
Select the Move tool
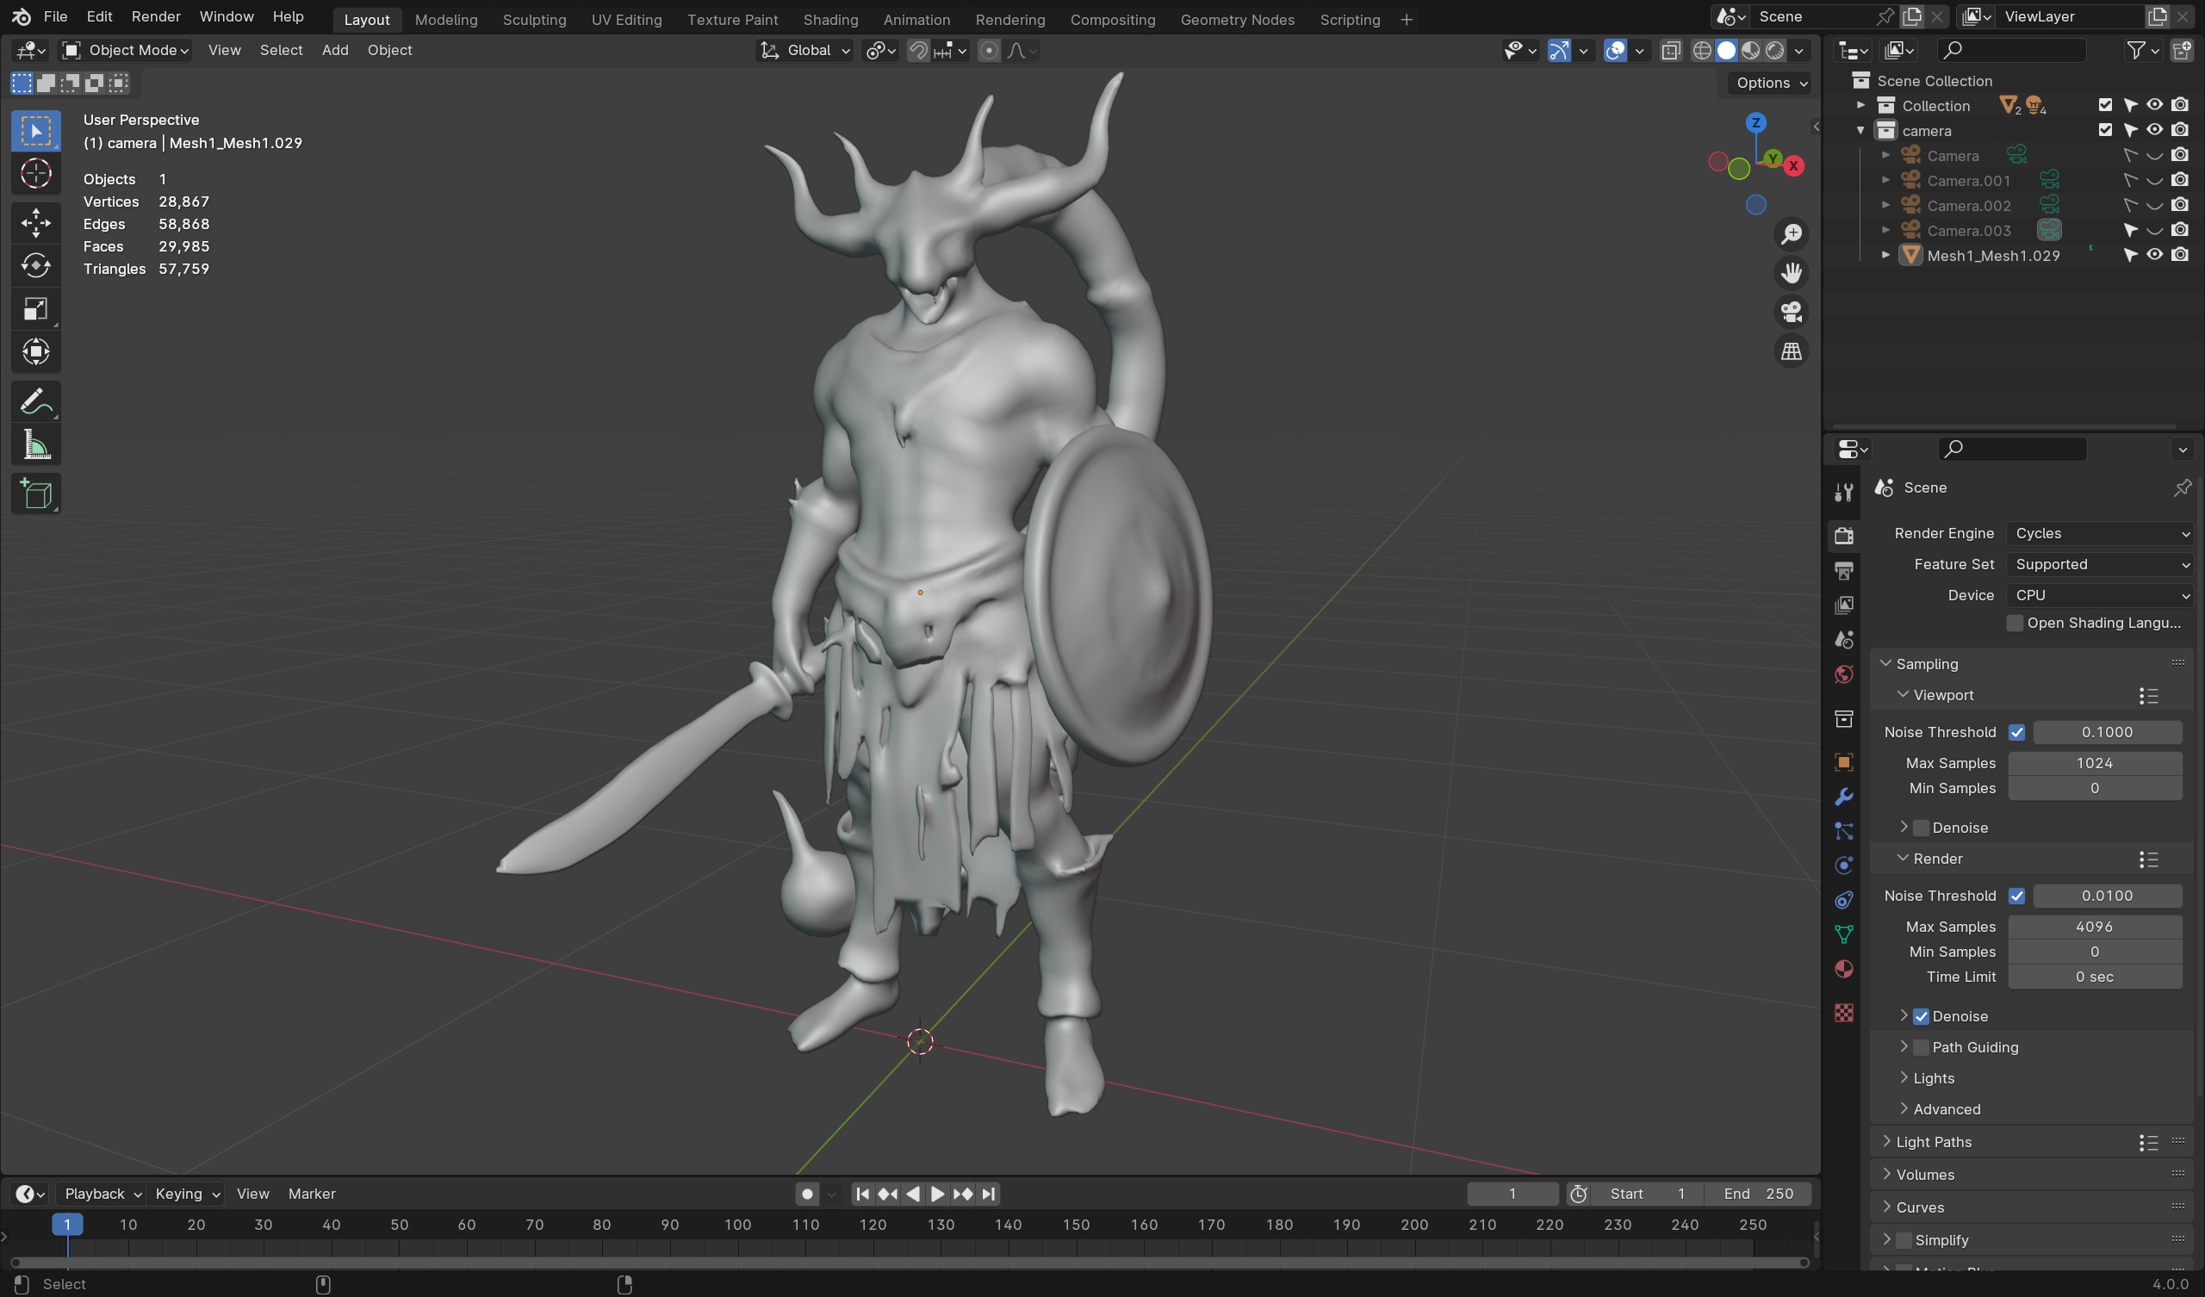pos(36,222)
